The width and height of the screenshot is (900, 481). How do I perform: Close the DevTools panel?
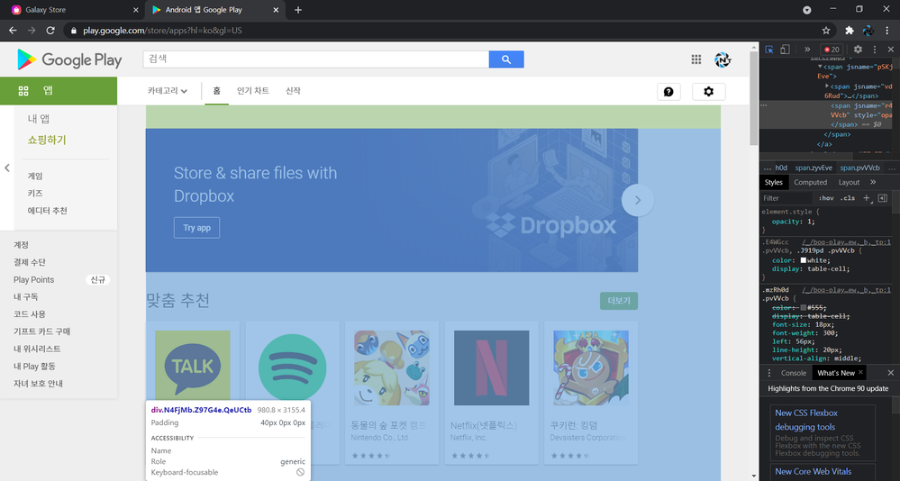pos(890,50)
